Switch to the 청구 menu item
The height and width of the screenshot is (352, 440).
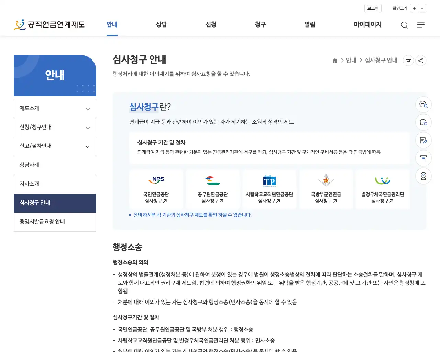[260, 24]
